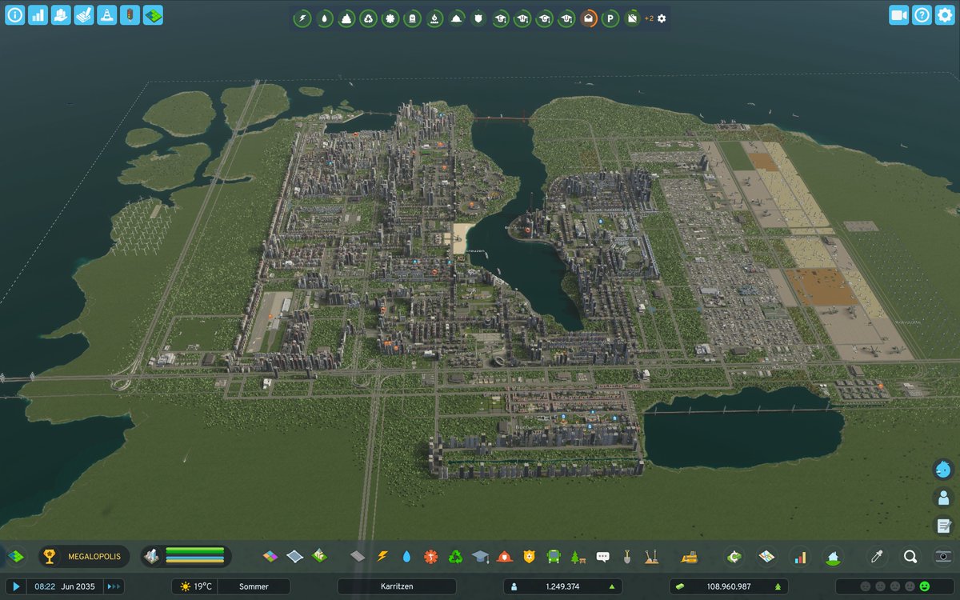The image size is (960, 600).
Task: Click the university U education indicator
Action: tap(566, 18)
